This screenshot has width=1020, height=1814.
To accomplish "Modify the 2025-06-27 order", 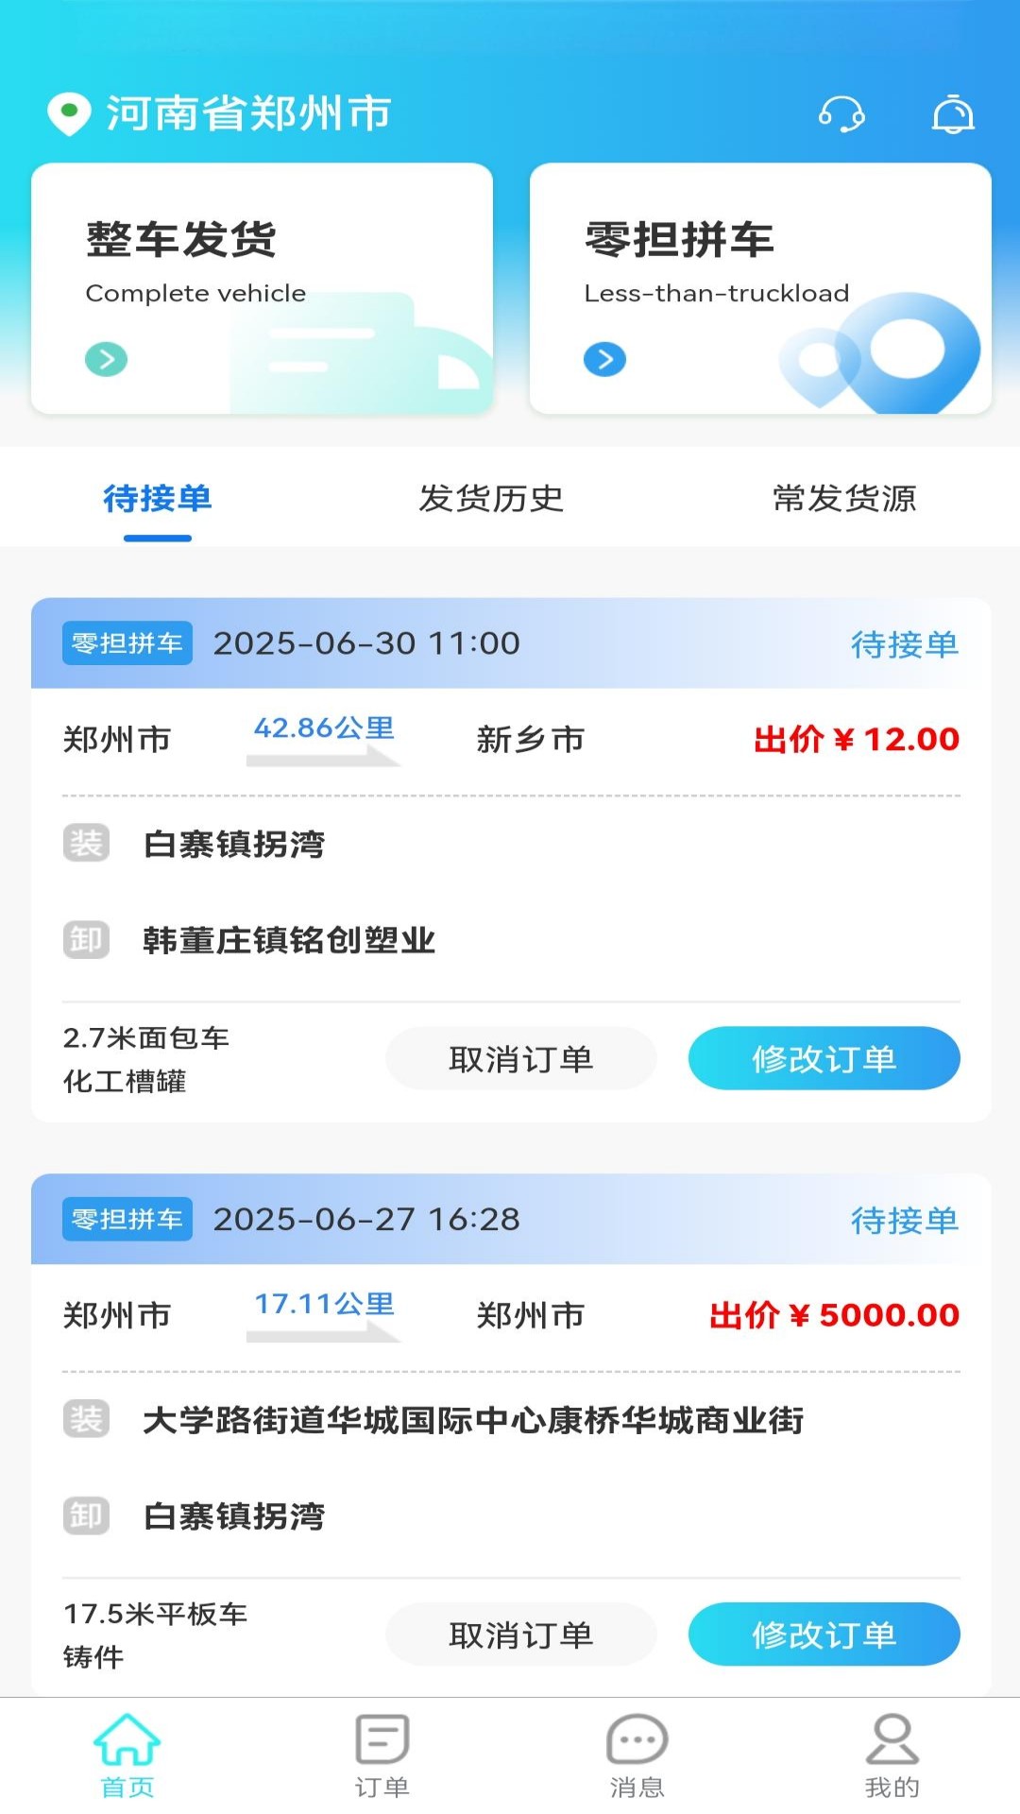I will click(824, 1634).
